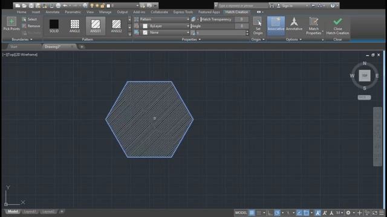Toggle object snap tracking in status bar
The height and width of the screenshot is (217, 387).
(299, 213)
